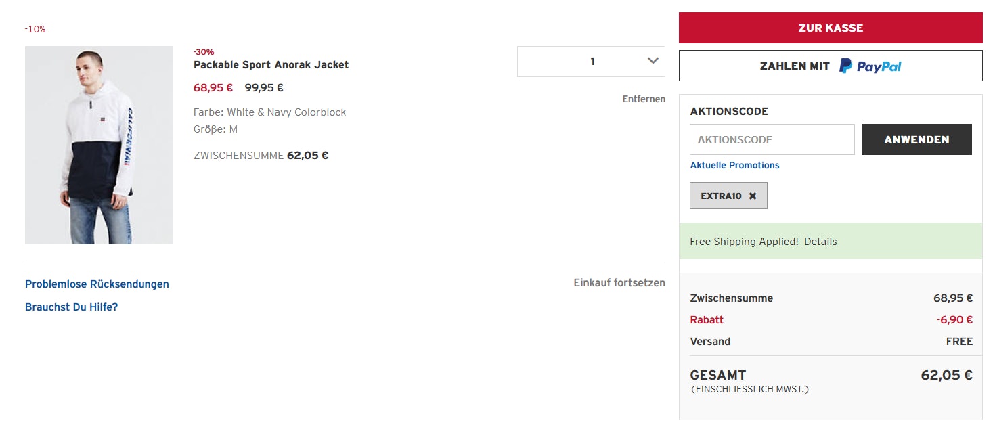
Task: Open the Aktuelle Promotions link
Action: point(734,165)
